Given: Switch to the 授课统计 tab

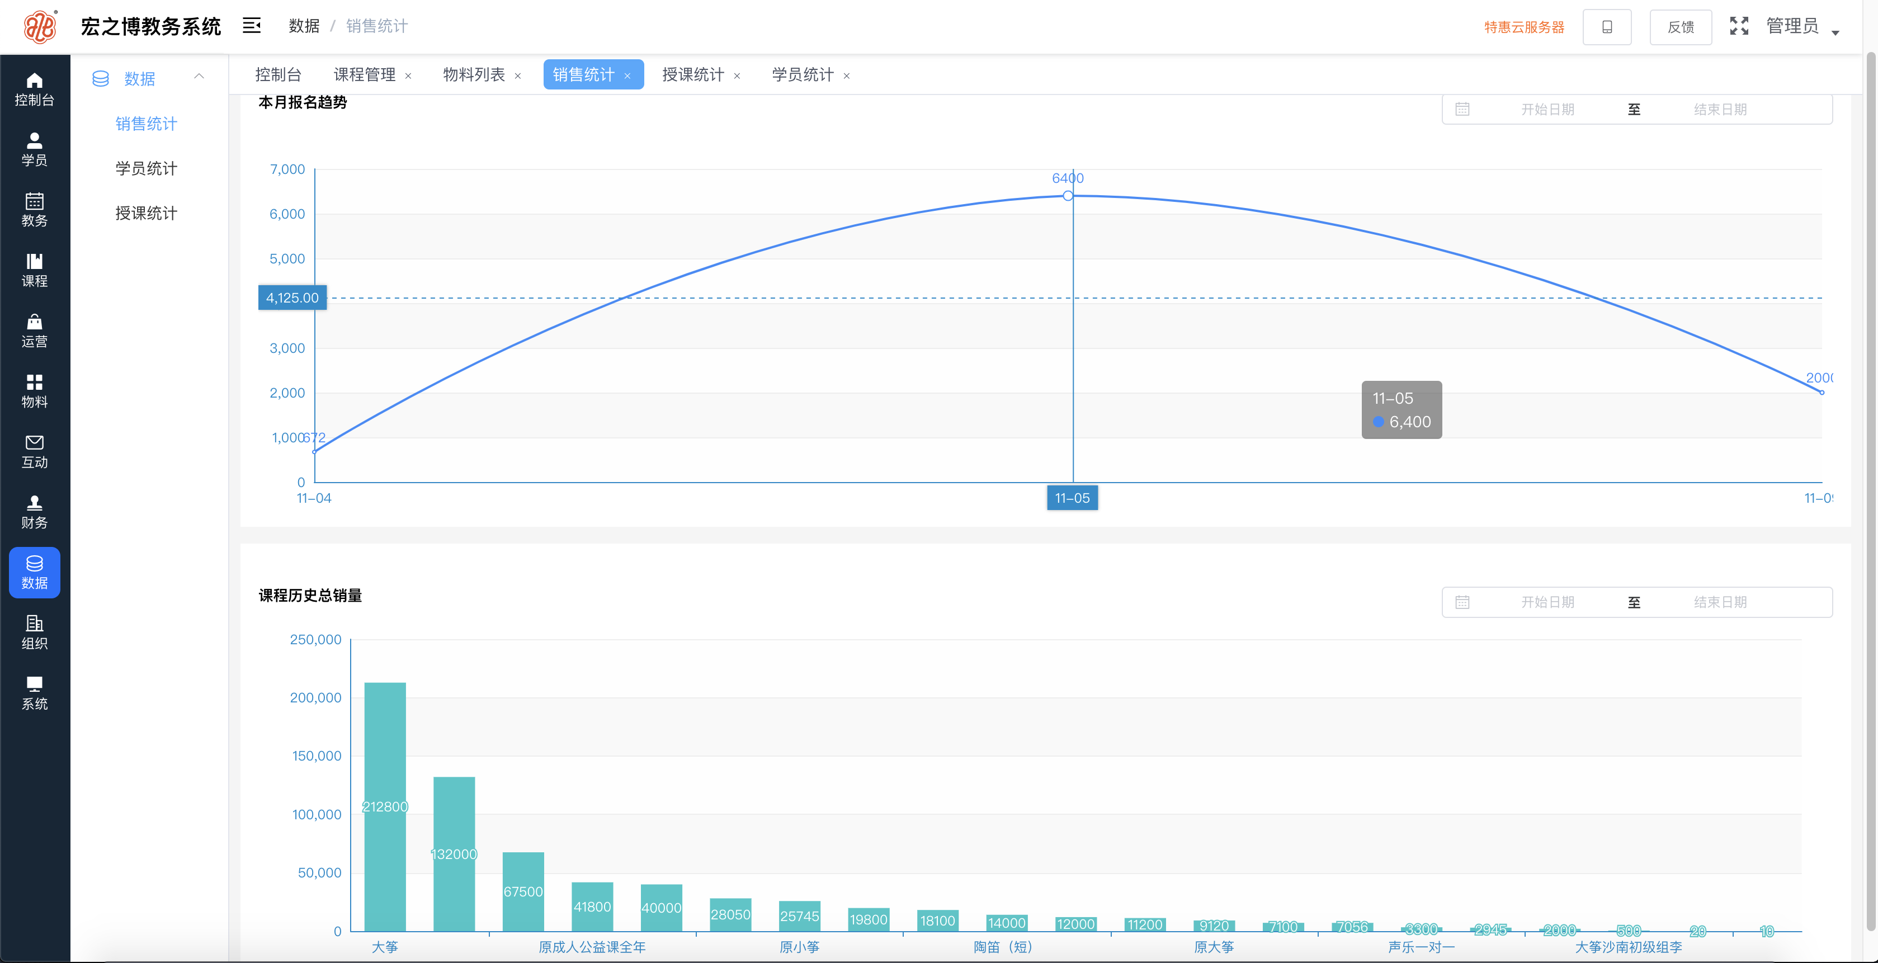Looking at the screenshot, I should coord(693,75).
